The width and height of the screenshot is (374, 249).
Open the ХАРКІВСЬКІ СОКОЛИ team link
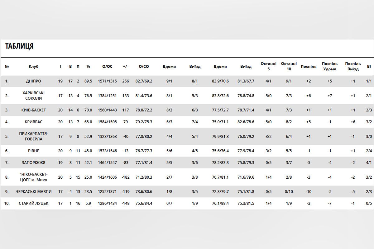click(x=33, y=96)
